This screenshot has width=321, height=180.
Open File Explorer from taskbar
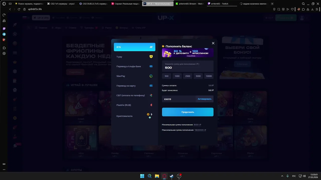(157, 176)
